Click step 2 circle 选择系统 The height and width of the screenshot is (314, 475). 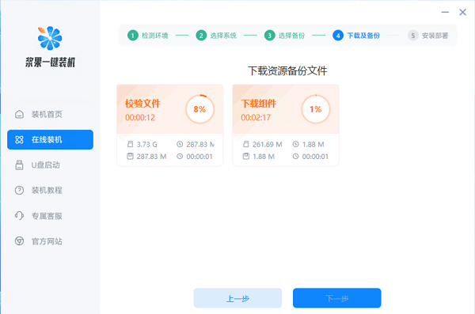(x=201, y=36)
